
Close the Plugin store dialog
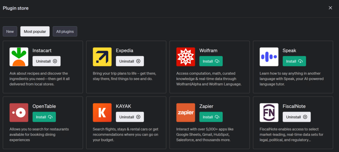point(330,8)
